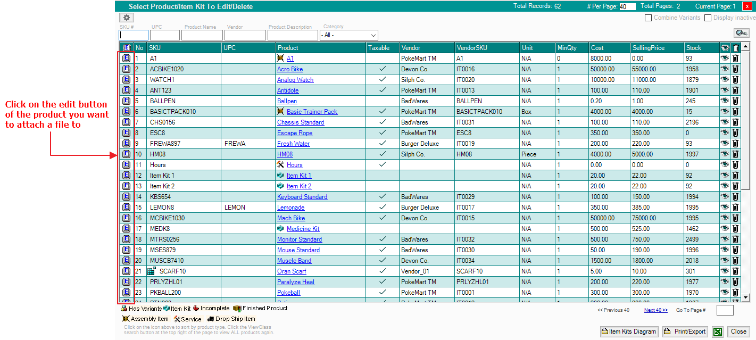Open the Category filter dropdown
This screenshot has height=340, width=756.
pyautogui.click(x=349, y=35)
